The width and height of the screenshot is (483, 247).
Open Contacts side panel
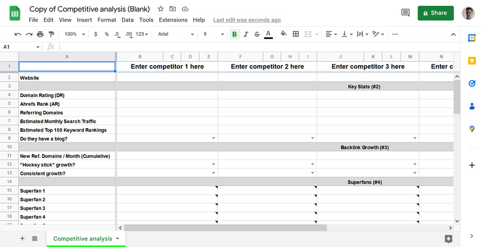coord(471,106)
